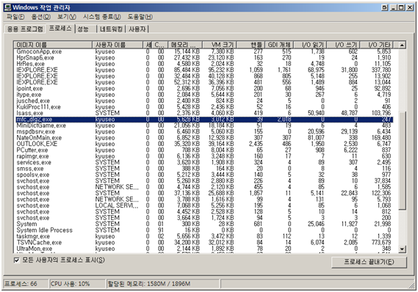Open the 시스템 종료(U) menu

point(101,17)
